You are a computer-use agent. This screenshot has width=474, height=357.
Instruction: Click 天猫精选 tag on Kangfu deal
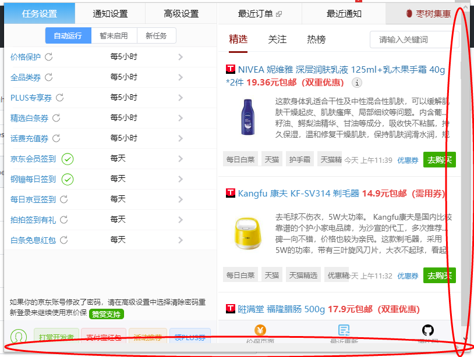[303, 275]
